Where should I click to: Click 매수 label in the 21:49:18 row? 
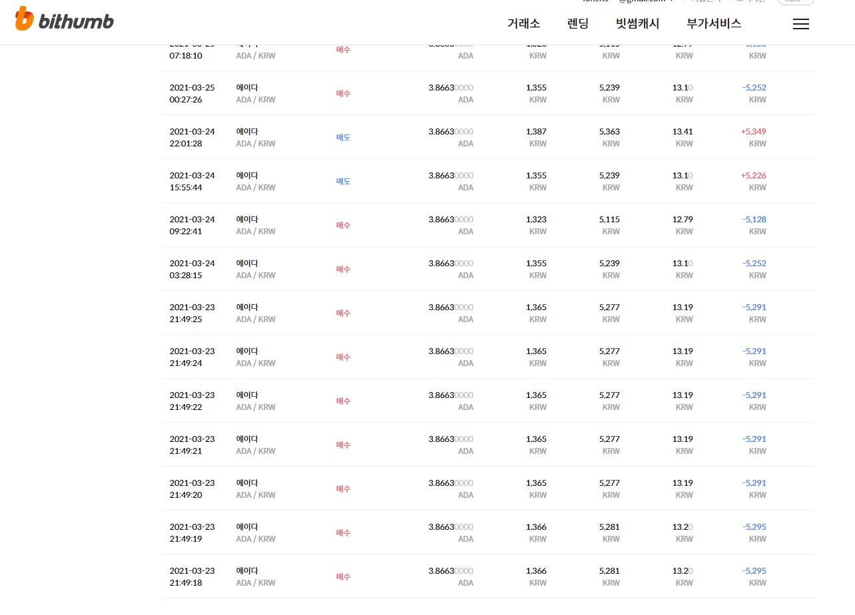pyautogui.click(x=343, y=577)
